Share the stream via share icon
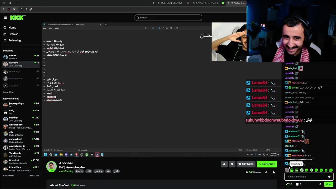Screen dimensions: 336x189 266,172
